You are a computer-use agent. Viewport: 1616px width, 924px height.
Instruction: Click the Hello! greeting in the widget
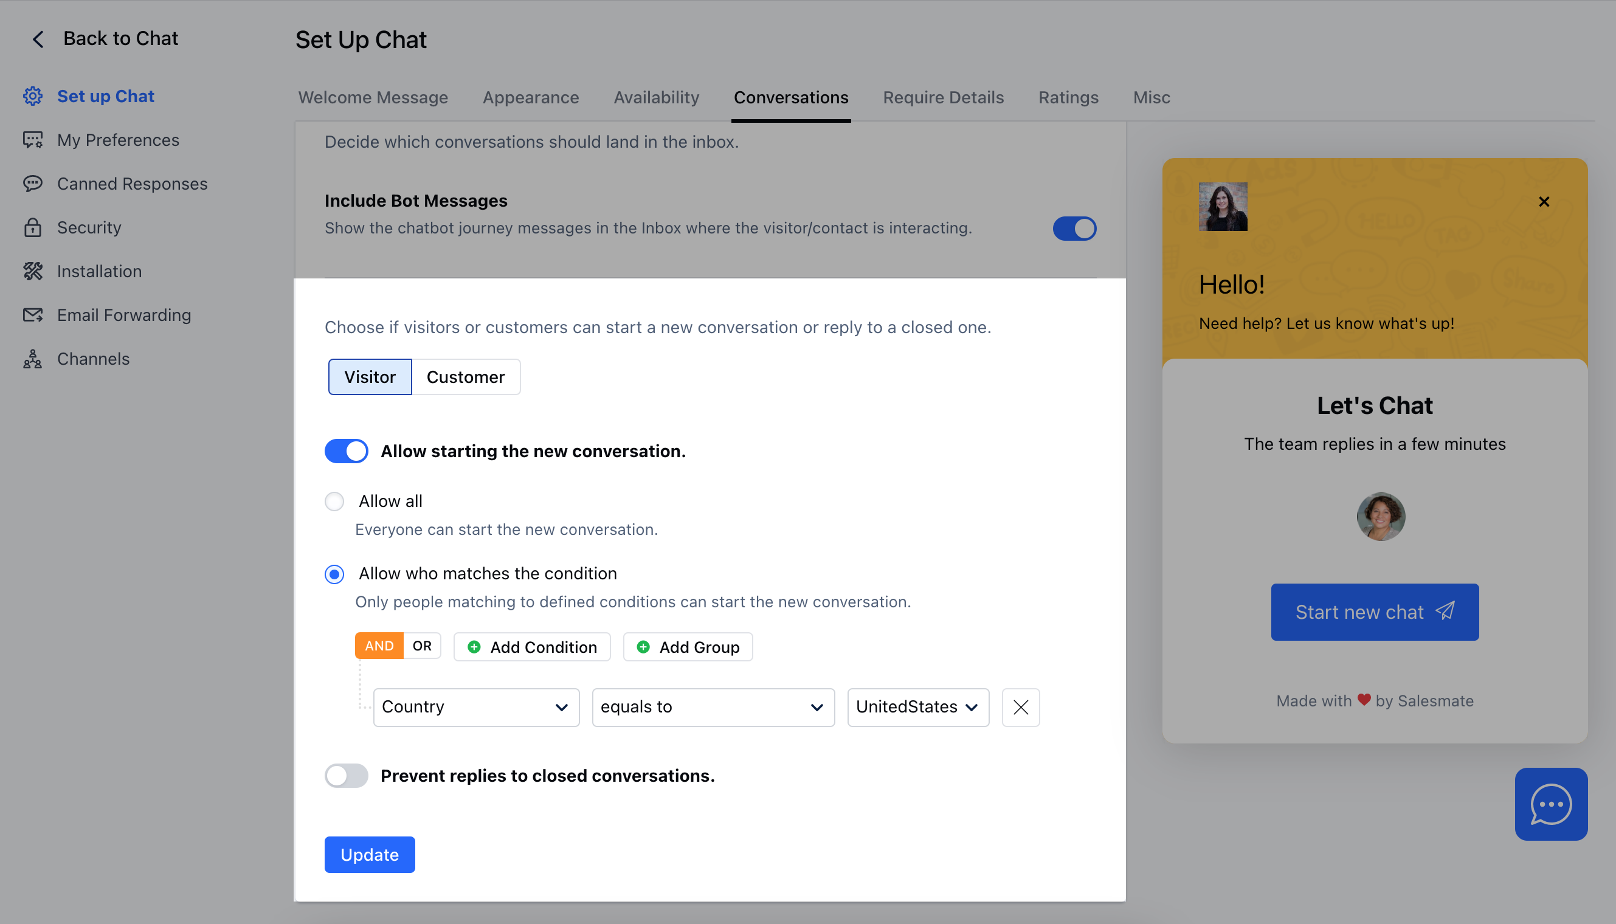pos(1231,285)
